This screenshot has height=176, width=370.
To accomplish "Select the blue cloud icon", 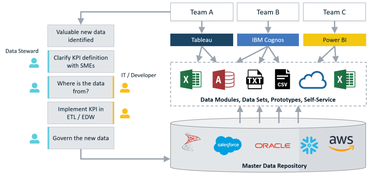I will pos(313,80).
